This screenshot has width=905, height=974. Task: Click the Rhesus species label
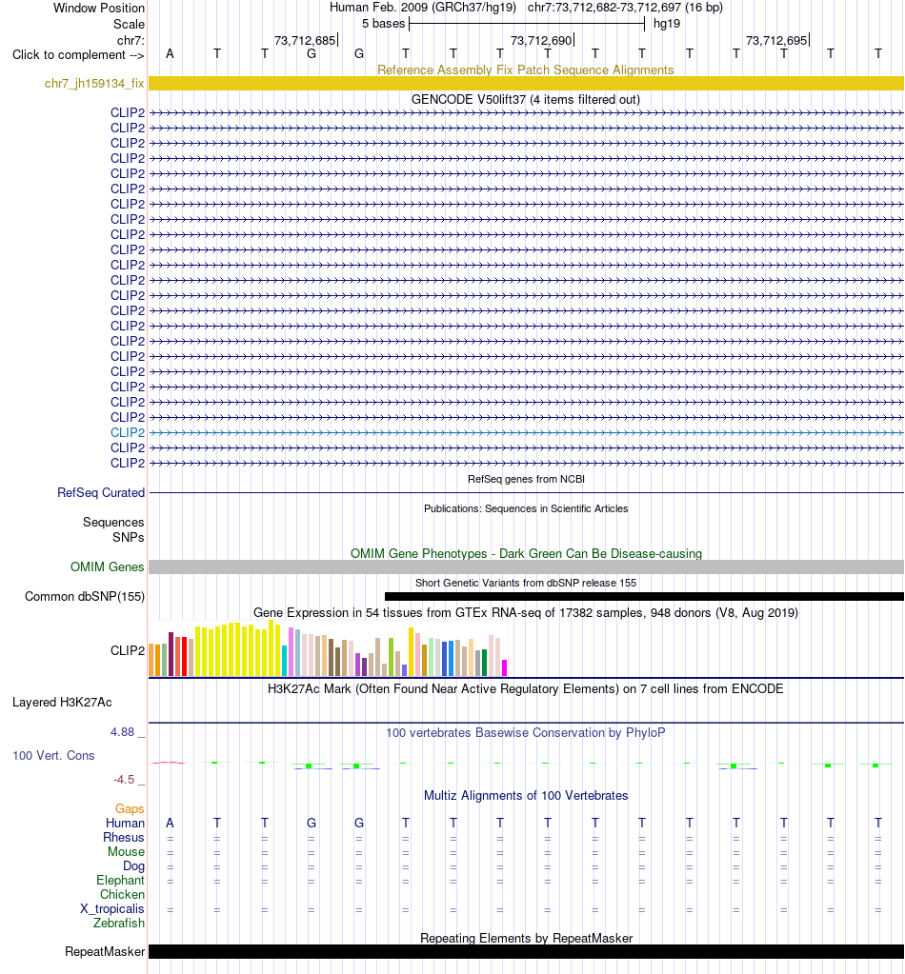[x=124, y=837]
